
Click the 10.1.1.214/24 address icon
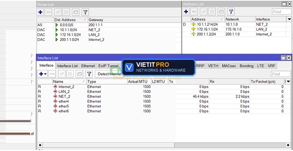[194, 24]
